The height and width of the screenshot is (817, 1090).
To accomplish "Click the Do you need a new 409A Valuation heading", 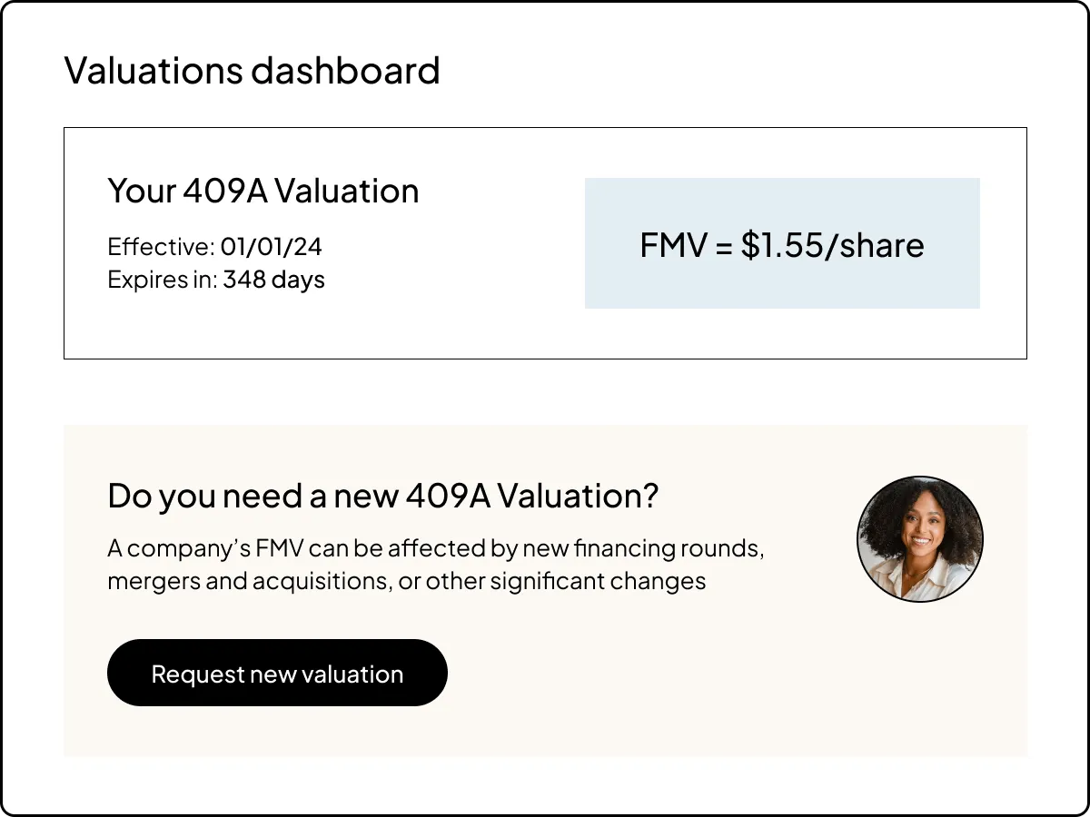I will point(384,496).
